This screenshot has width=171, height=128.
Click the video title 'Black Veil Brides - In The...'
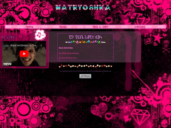[24, 46]
